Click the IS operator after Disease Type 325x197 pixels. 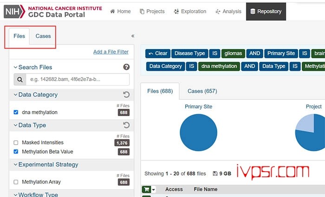click(214, 54)
